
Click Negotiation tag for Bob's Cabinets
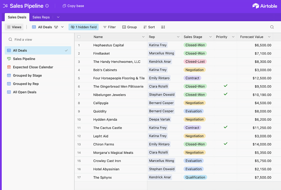click(x=195, y=70)
